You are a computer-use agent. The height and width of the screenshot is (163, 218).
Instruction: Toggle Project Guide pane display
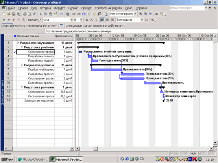(x=61, y=26)
